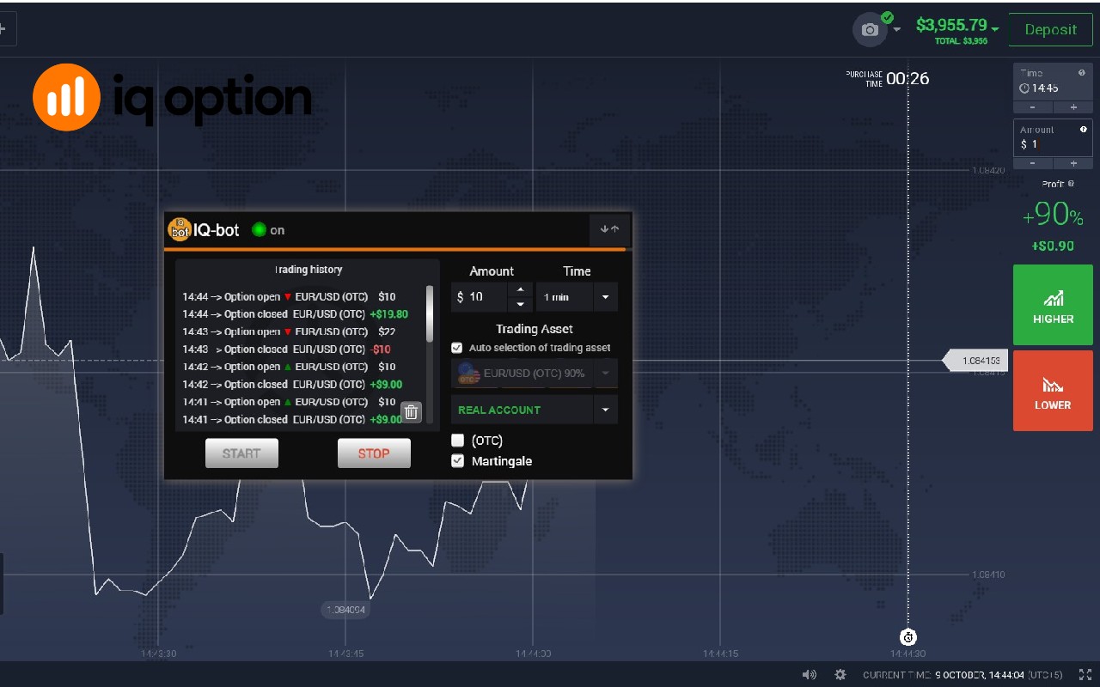The width and height of the screenshot is (1100, 687).
Task: Toggle the Martingale checkbox
Action: click(458, 461)
